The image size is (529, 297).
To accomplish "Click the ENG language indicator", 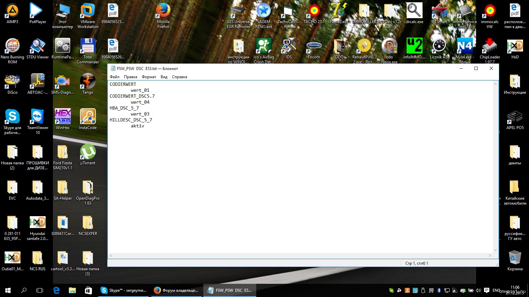I will tap(496, 290).
